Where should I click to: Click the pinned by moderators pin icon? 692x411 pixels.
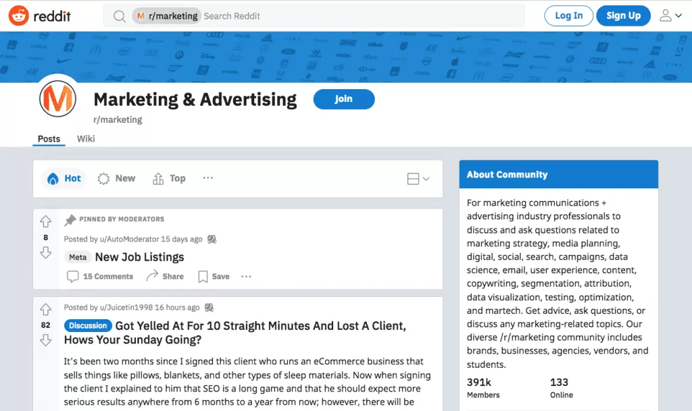tap(70, 219)
